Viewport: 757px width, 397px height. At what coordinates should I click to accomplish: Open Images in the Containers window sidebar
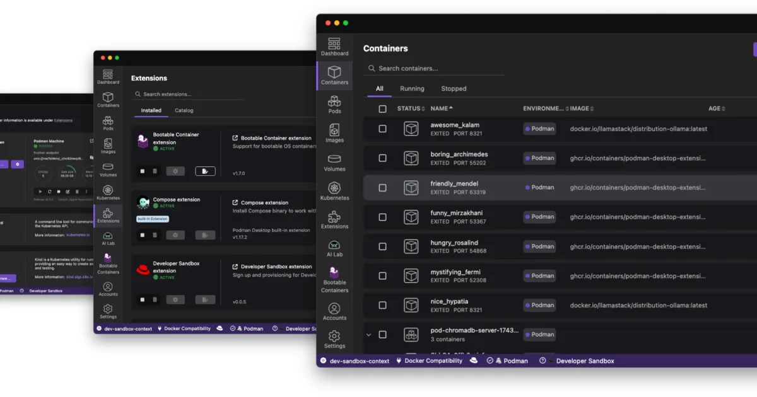[334, 134]
